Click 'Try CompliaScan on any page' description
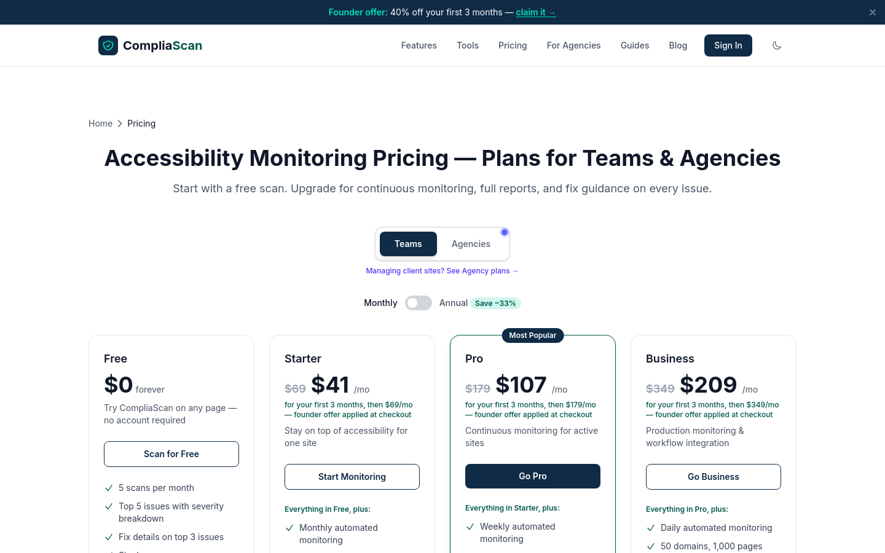Screen dimensions: 885x553 [170, 414]
